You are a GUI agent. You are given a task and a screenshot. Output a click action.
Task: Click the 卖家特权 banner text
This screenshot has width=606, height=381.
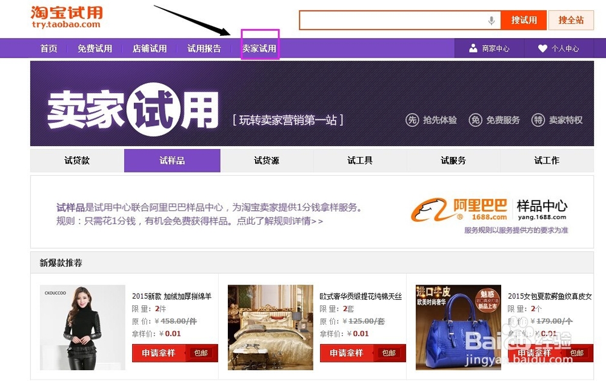[566, 120]
